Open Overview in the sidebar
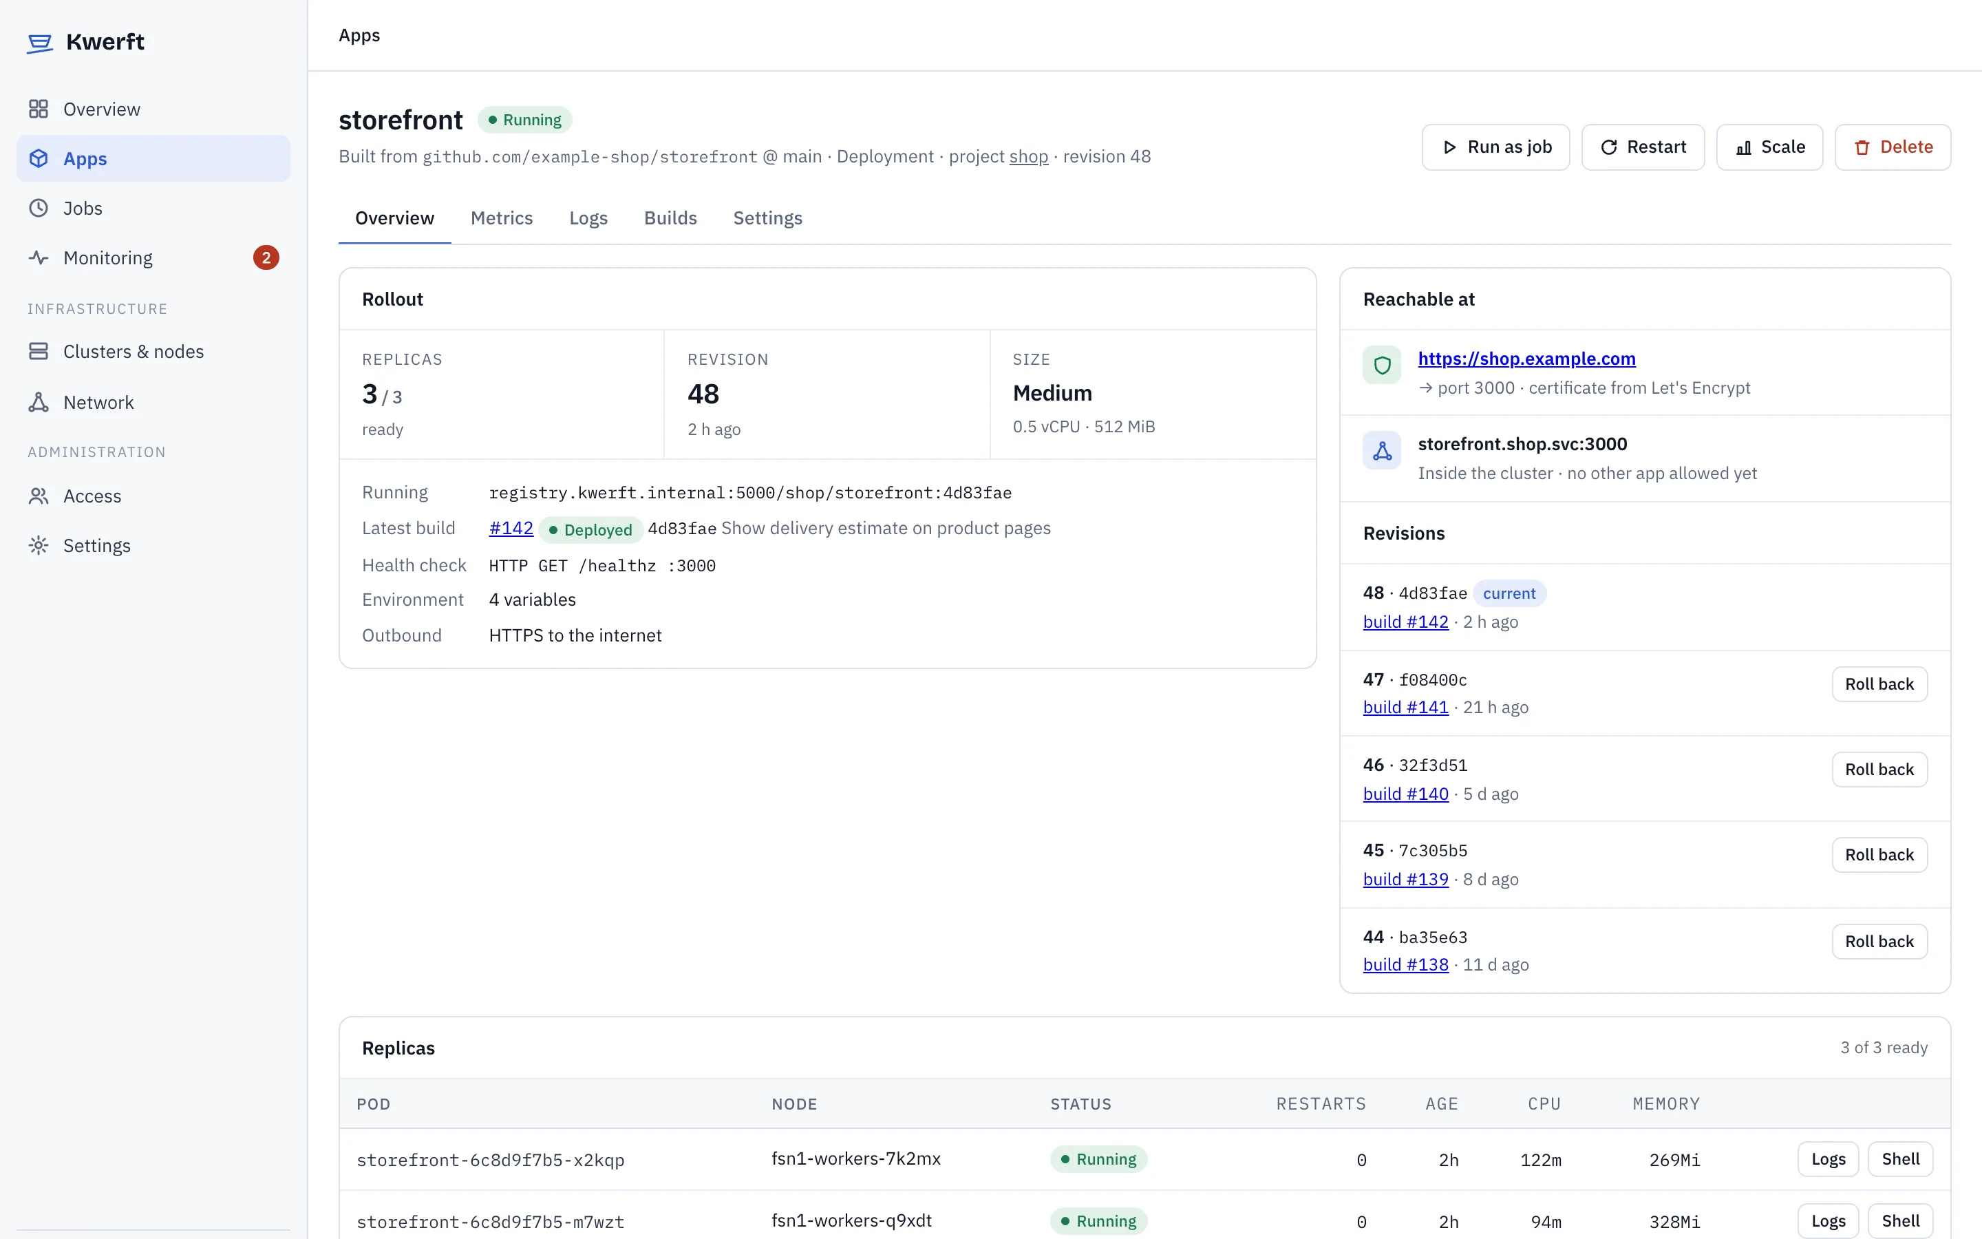Viewport: 1982px width, 1239px height. 153,109
